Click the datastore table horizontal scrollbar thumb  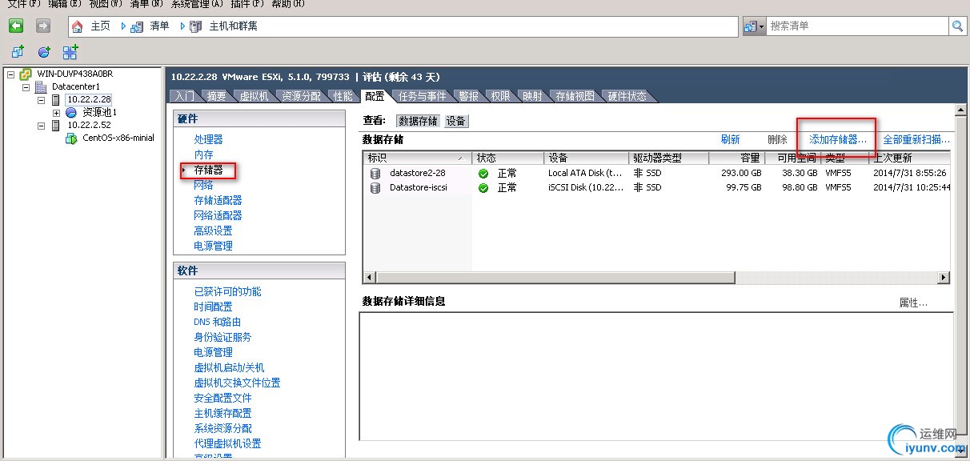tap(555, 278)
